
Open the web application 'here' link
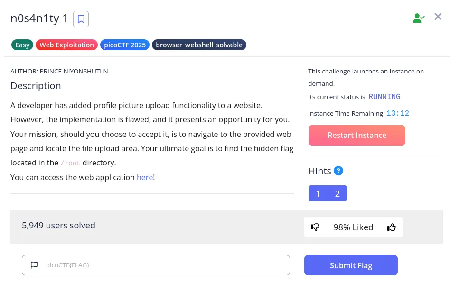pyautogui.click(x=145, y=177)
